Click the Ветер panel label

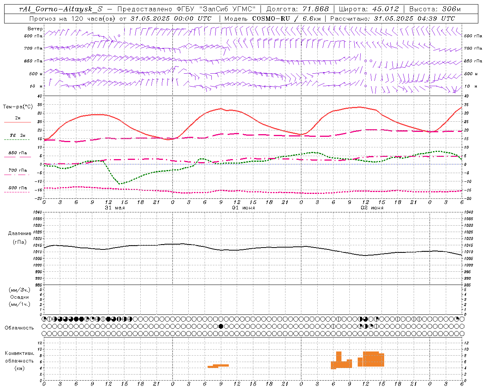[x=35, y=29]
